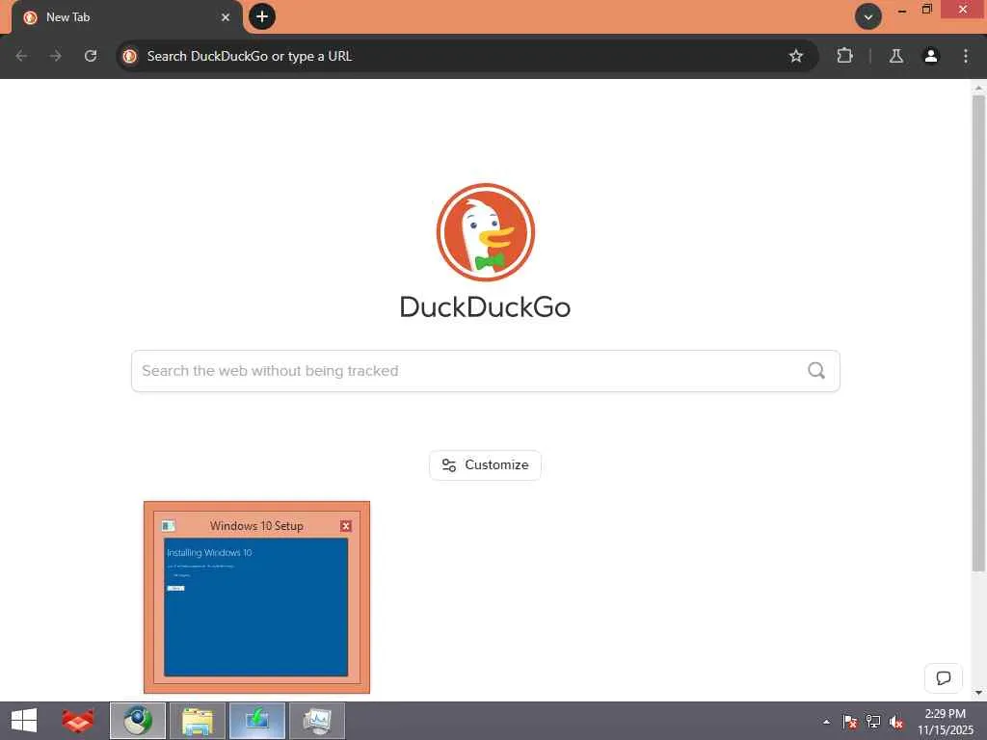The image size is (987, 740).
Task: Focus the search the web input box
Action: coord(486,371)
